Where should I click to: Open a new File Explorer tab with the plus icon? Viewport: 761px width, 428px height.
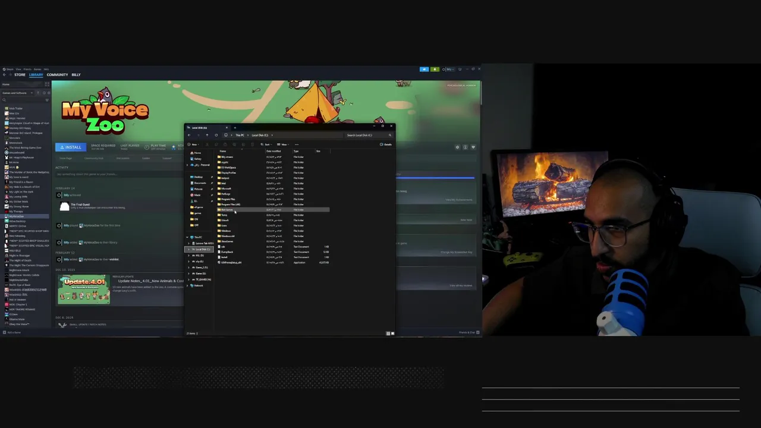(235, 128)
